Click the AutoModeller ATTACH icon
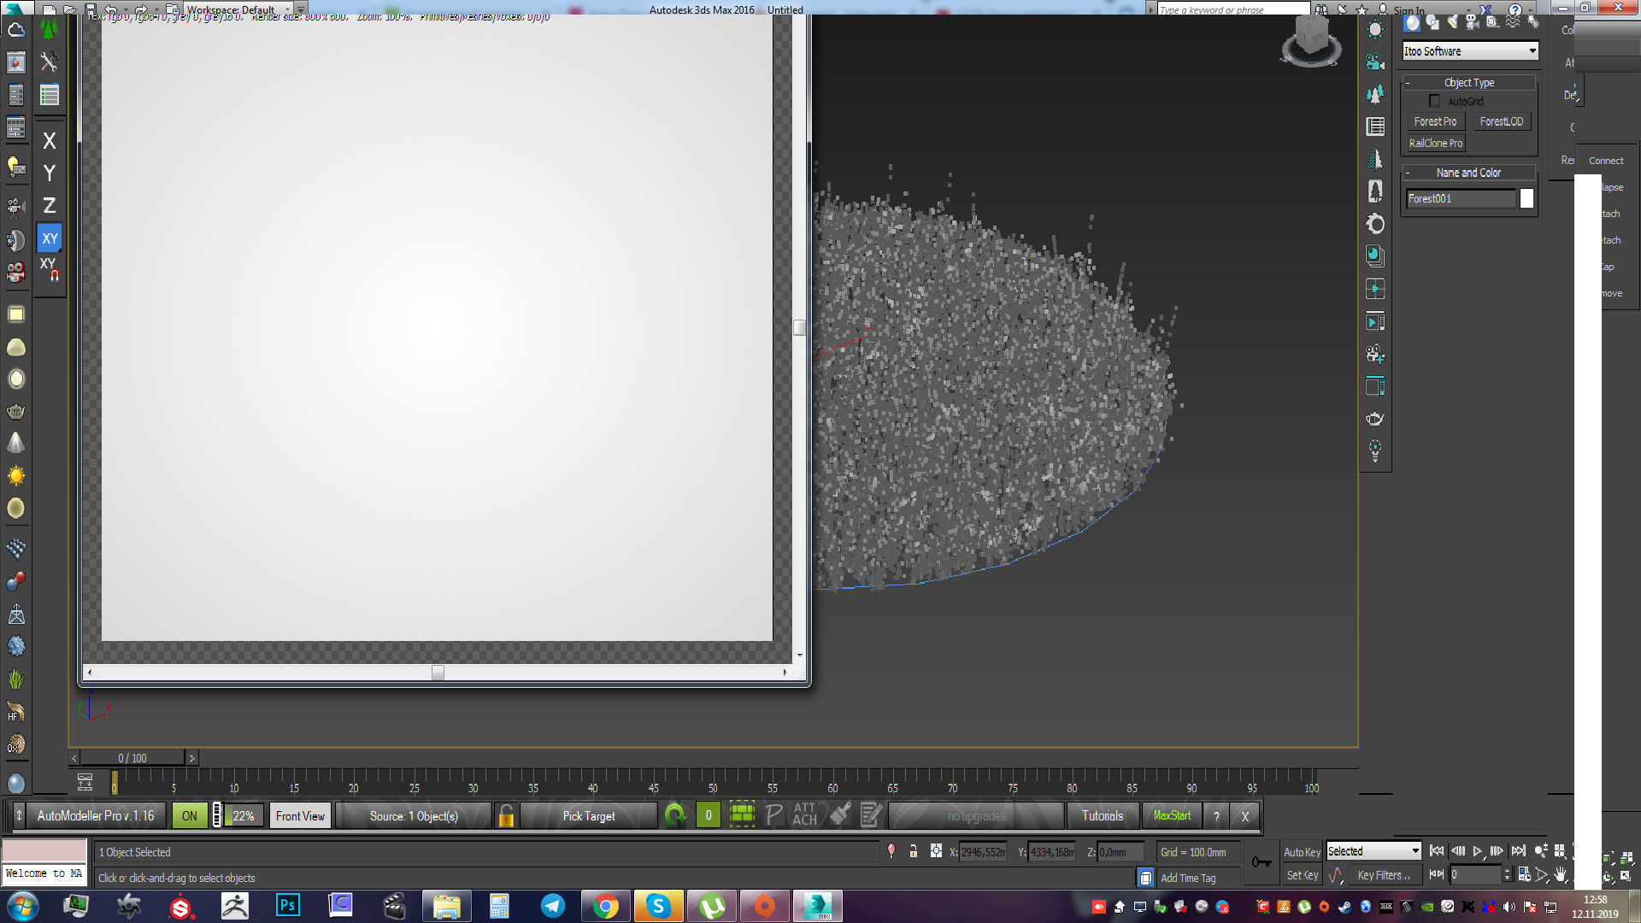This screenshot has height=923, width=1641. pyautogui.click(x=804, y=814)
